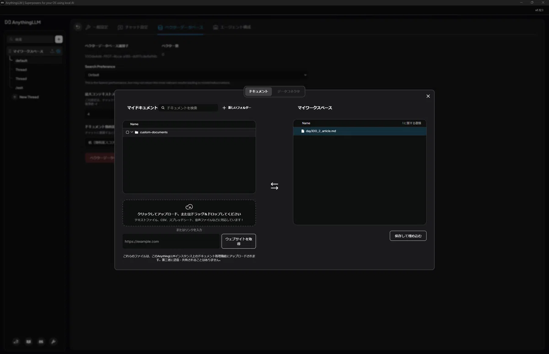Click the plus button next to sidebar search
The width and height of the screenshot is (549, 354).
59,40
